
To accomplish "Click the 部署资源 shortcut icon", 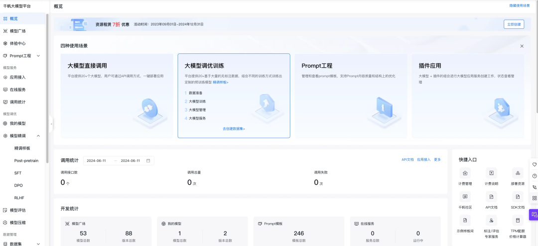I will pos(518,173).
